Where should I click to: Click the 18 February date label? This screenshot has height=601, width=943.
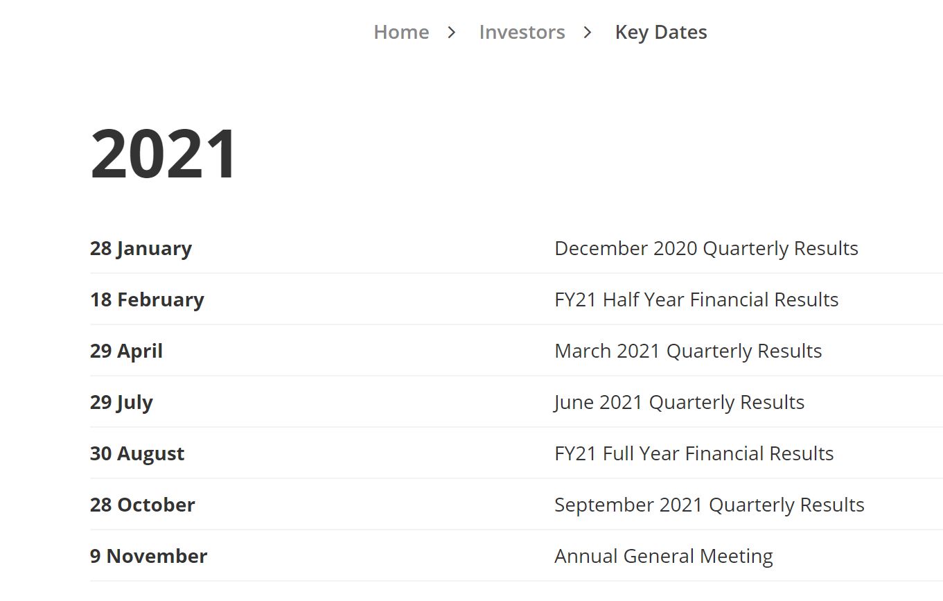pyautogui.click(x=147, y=299)
